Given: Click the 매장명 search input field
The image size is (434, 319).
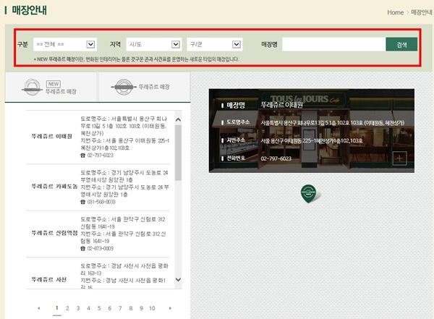Looking at the screenshot, I should click(333, 44).
